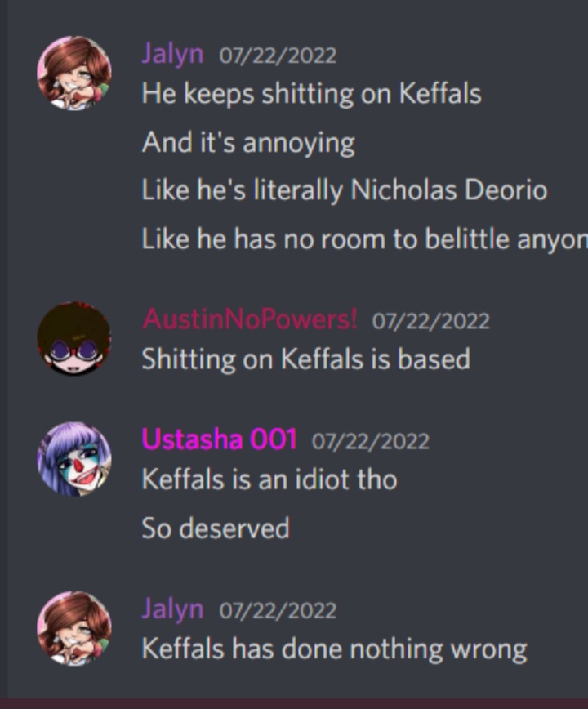Click the AustinNoPowers! username

pyautogui.click(x=249, y=319)
